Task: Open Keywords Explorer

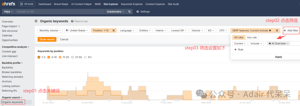Action: coord(132,4)
